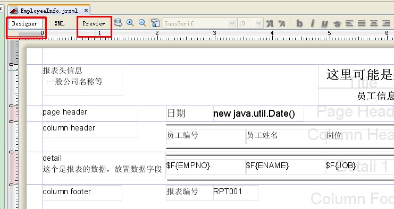Open the report query database icon

118,23
